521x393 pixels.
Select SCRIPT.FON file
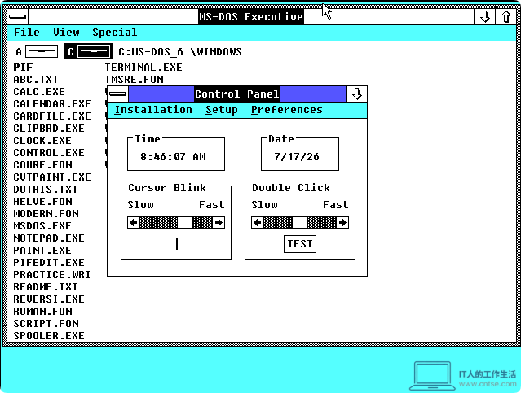click(46, 323)
